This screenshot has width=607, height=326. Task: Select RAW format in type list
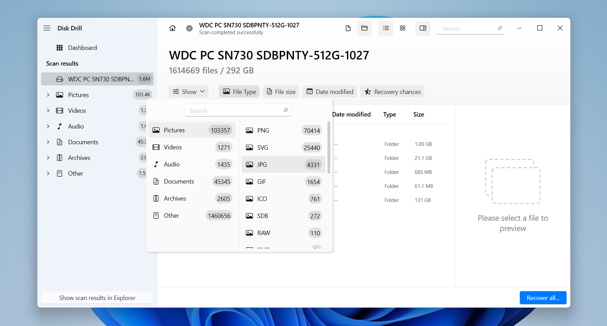click(283, 233)
